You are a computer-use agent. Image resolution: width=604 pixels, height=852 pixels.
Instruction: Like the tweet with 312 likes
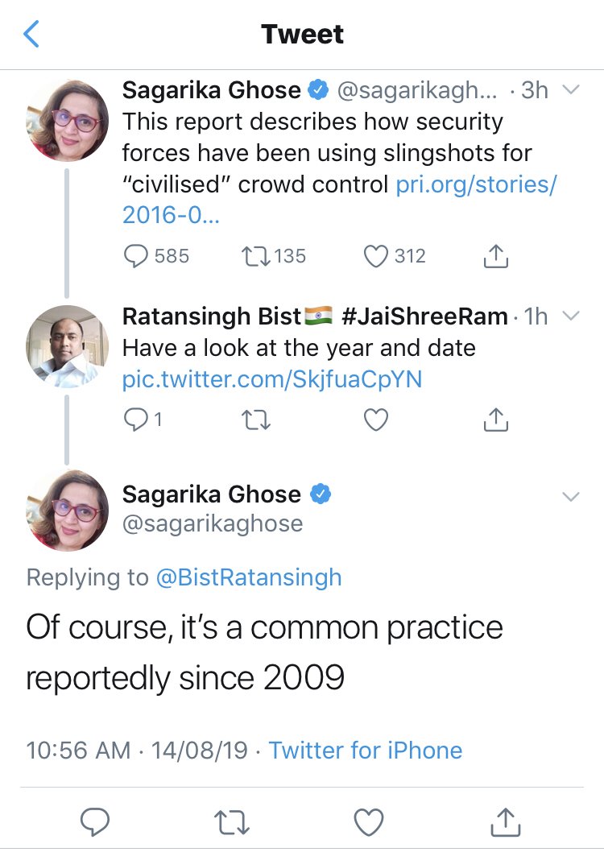(x=376, y=256)
